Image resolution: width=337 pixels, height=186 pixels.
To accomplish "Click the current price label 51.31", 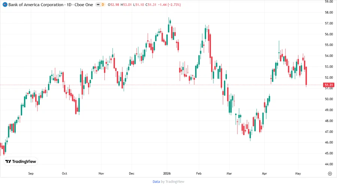I will coord(329,85).
